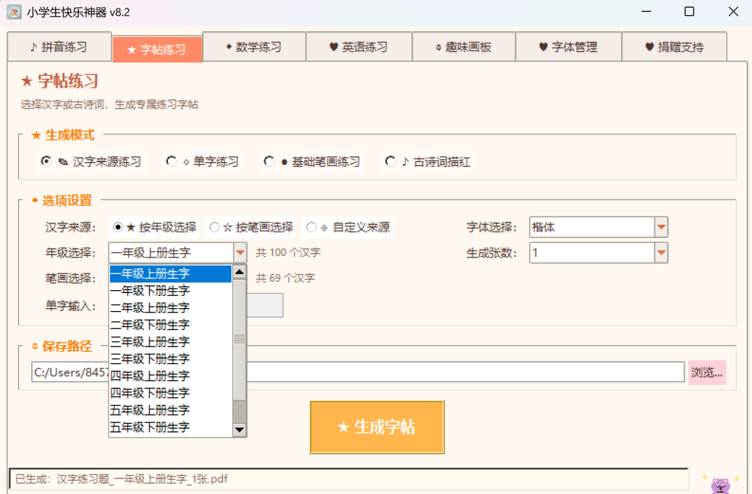This screenshot has width=752, height=494.
Task: Click the 年级选择 combo box text field
Action: pyautogui.click(x=171, y=253)
